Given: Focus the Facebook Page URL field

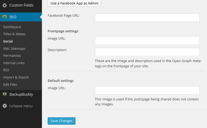Looking at the screenshot, I should pos(147,18).
